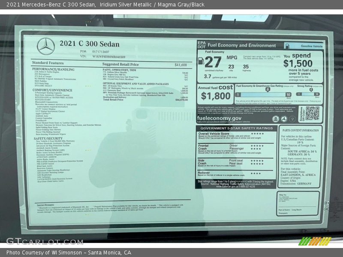Open the fueleconomy.gov link

pos(219,118)
